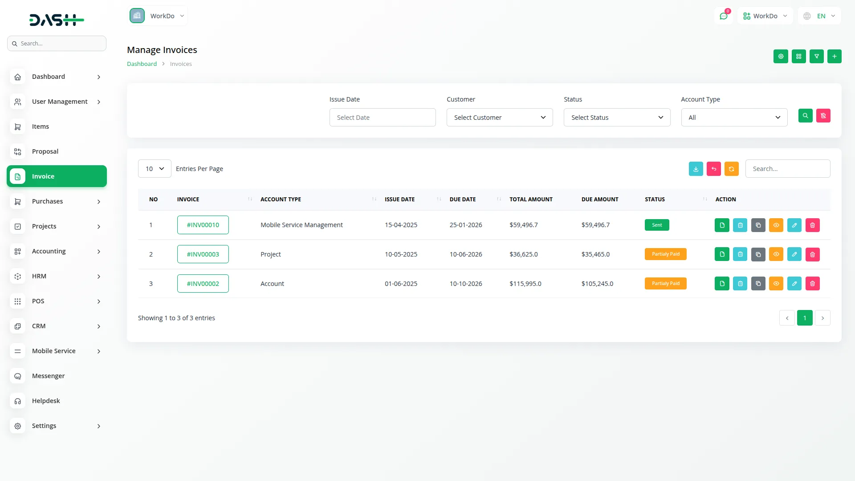Preview invoice #INV00002 with the eye icon
This screenshot has height=481, width=855.
click(776, 283)
